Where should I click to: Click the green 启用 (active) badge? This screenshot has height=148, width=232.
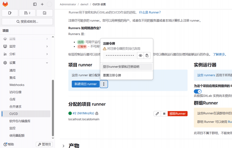81,42
